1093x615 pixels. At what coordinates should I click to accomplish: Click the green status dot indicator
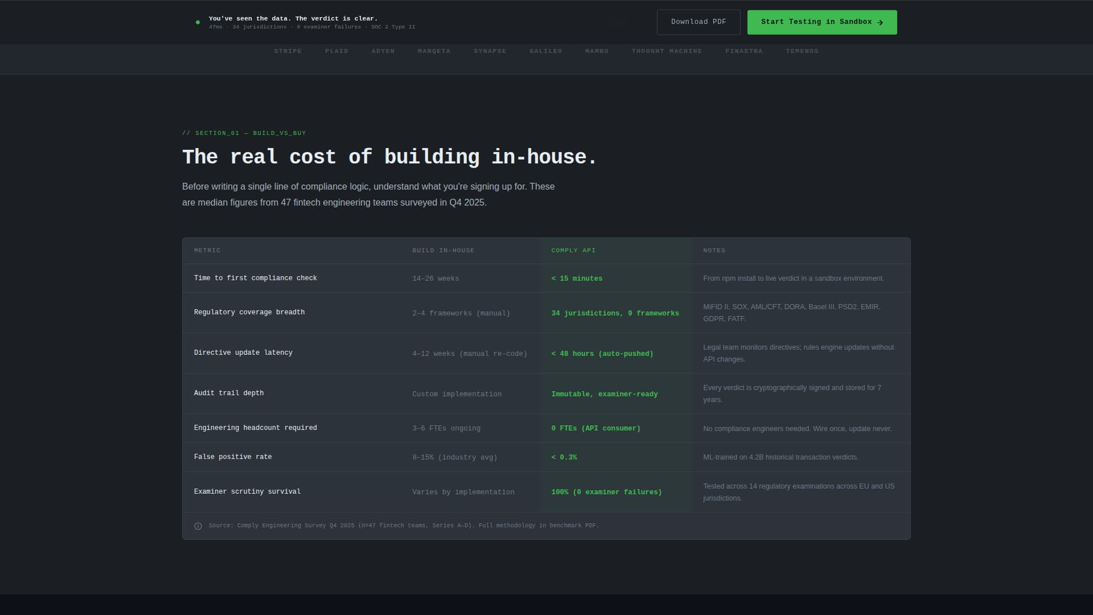198,22
